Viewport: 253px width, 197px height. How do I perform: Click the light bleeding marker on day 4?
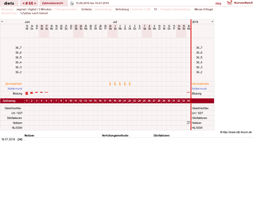[42, 92]
